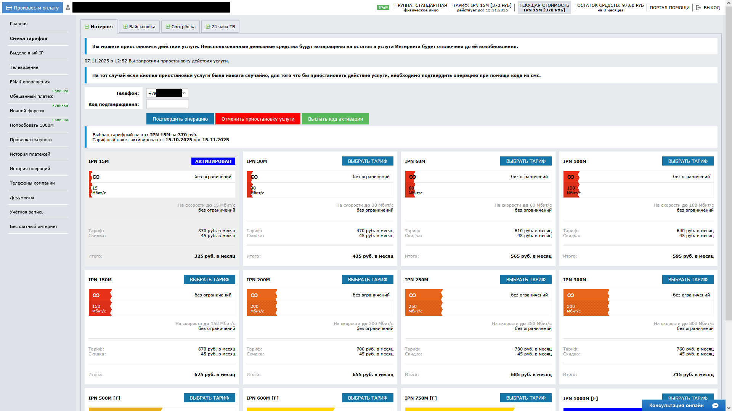Click the credit card payment icon
Image resolution: width=732 pixels, height=411 pixels.
[9, 8]
